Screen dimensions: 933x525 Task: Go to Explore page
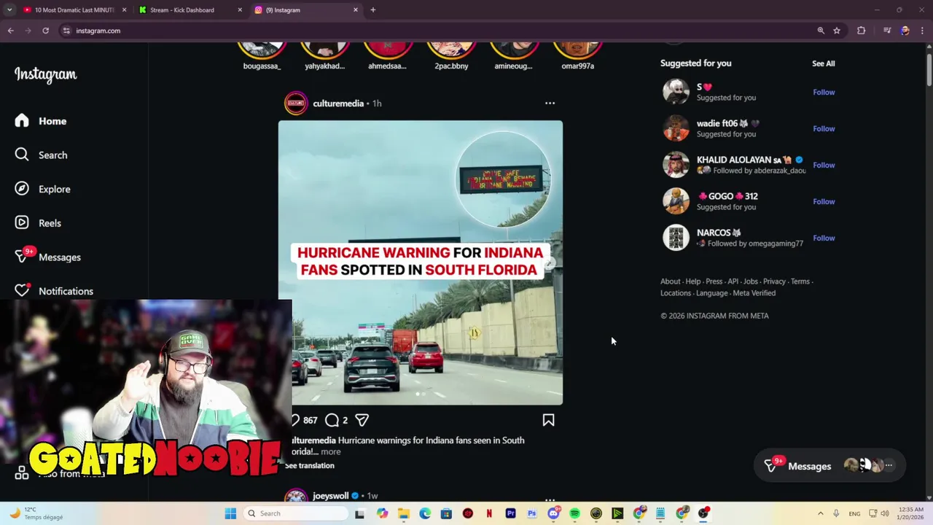43,189
